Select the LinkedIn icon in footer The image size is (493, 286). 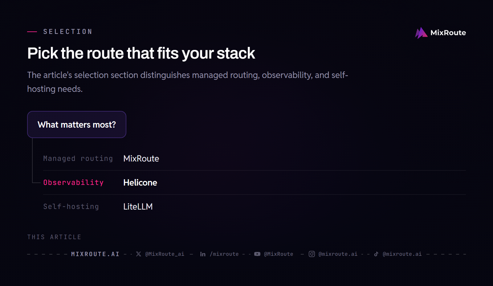tap(203, 254)
